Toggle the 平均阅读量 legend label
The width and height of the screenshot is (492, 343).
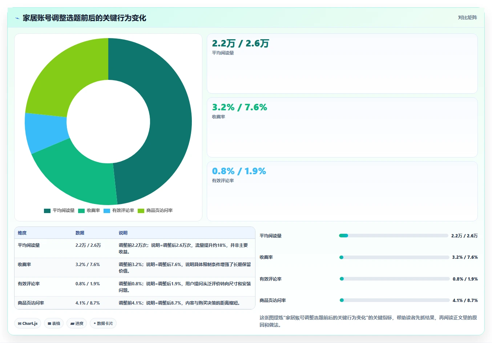64,211
